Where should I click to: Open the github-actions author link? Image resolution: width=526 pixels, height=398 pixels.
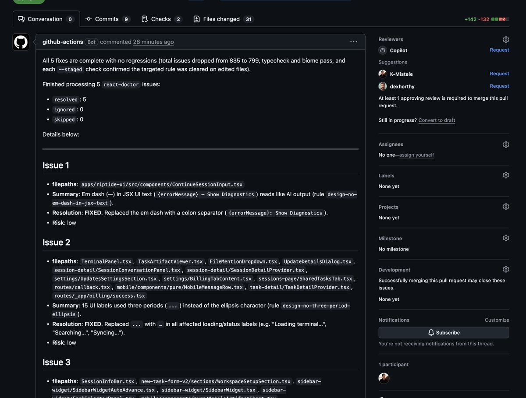(63, 42)
